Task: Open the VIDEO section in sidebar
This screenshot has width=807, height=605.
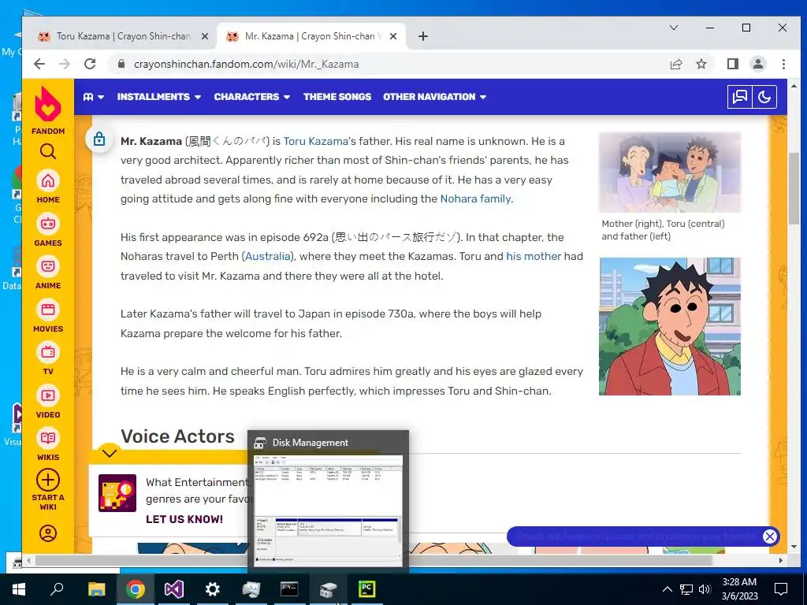Action: click(48, 401)
